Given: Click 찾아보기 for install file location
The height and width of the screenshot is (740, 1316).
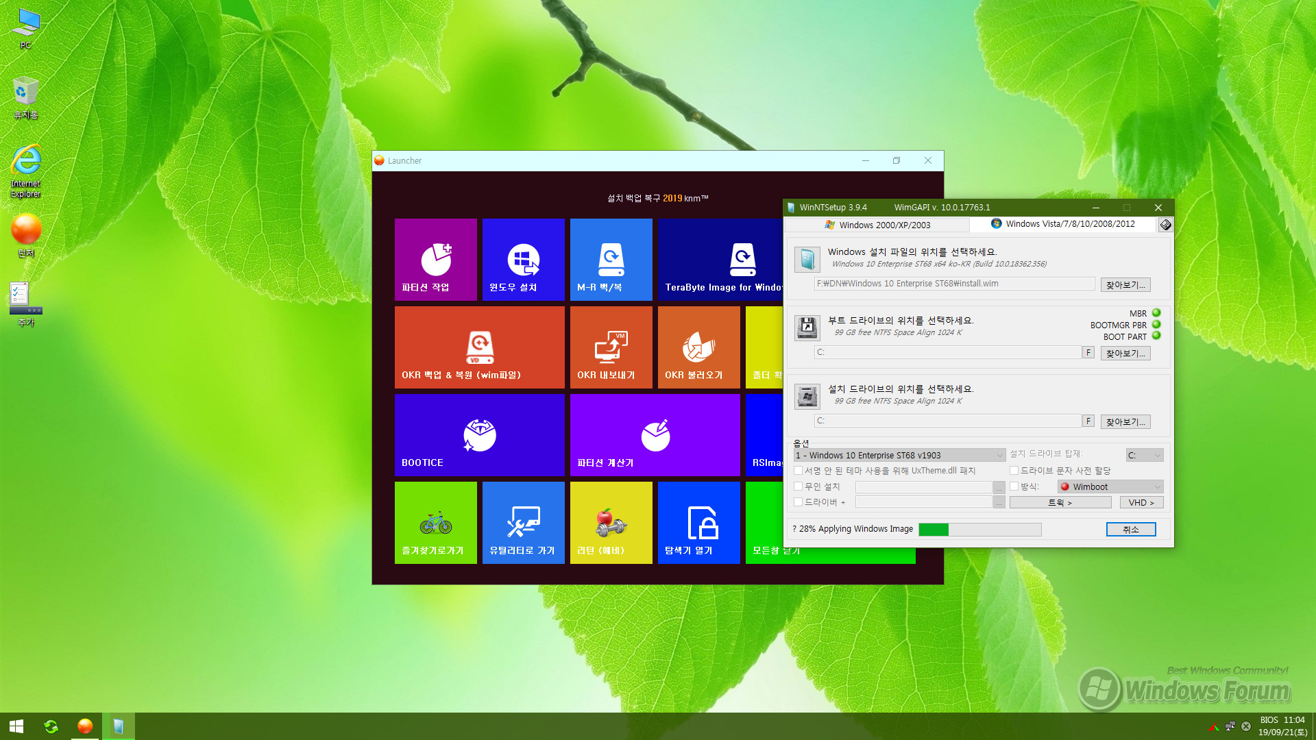Looking at the screenshot, I should tap(1125, 284).
